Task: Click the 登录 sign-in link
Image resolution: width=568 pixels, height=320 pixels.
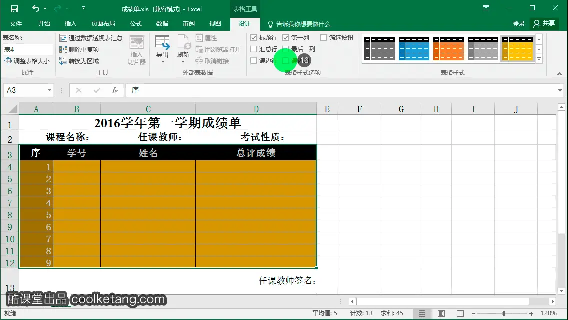Action: [518, 24]
